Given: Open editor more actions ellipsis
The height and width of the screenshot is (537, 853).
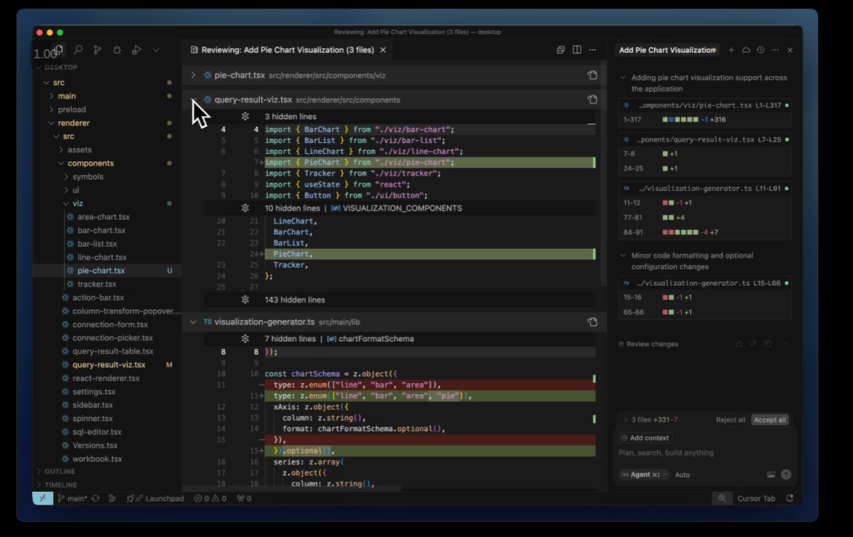Looking at the screenshot, I should [x=592, y=50].
